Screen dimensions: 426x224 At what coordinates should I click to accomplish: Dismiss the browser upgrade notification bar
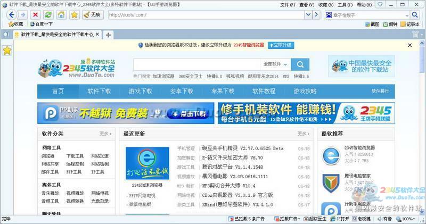tap(409, 45)
